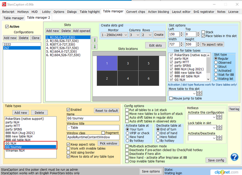Click hotkey grid icon for Activate this configuration

point(219,117)
